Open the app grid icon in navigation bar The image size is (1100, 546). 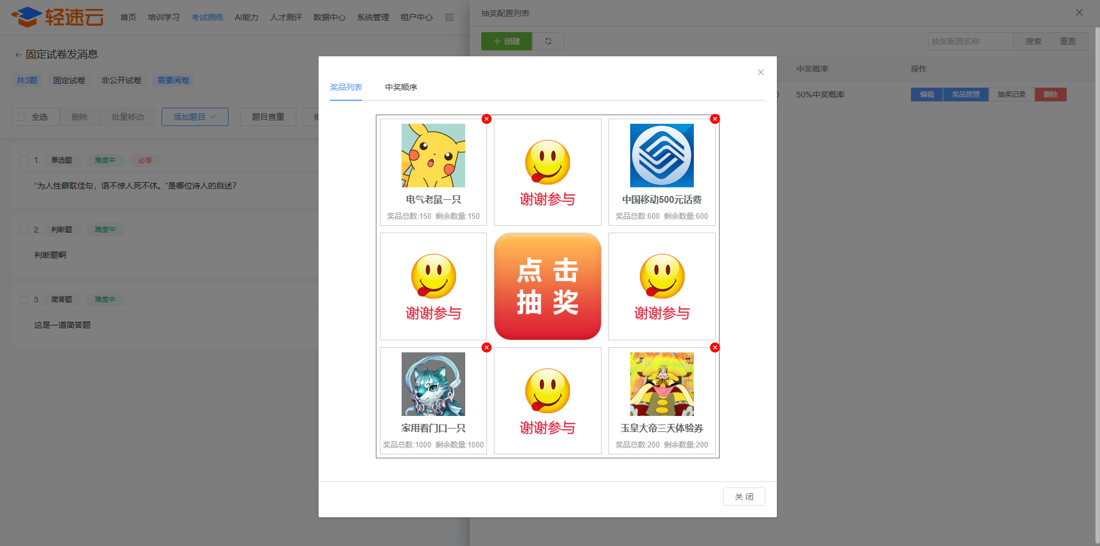coord(449,17)
